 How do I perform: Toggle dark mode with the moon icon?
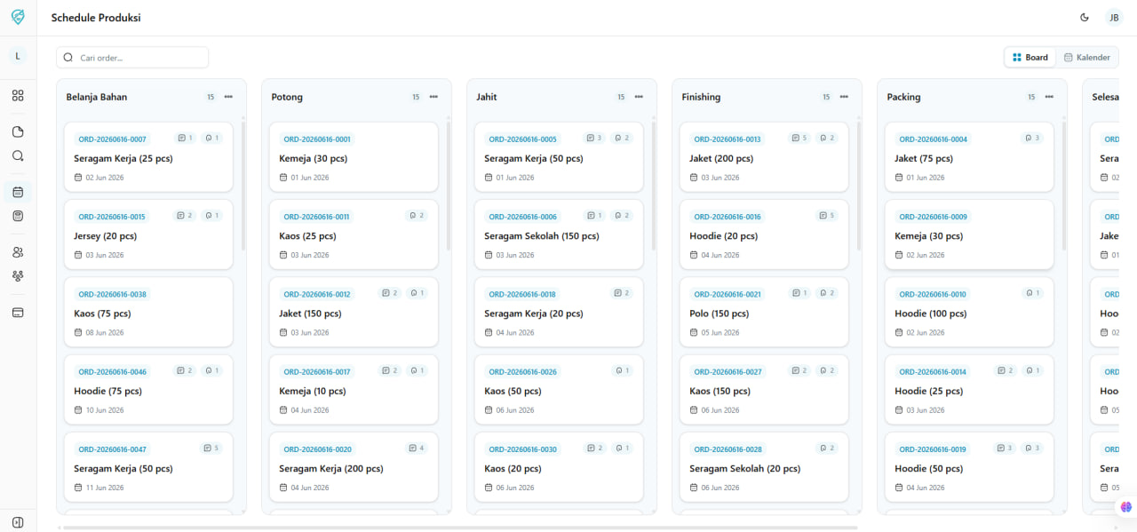click(1085, 17)
